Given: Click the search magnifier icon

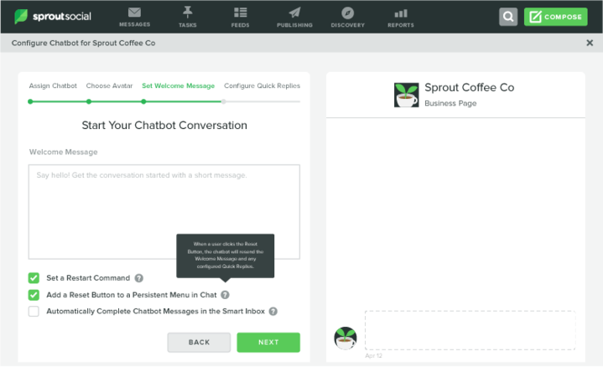Looking at the screenshot, I should click(x=508, y=17).
